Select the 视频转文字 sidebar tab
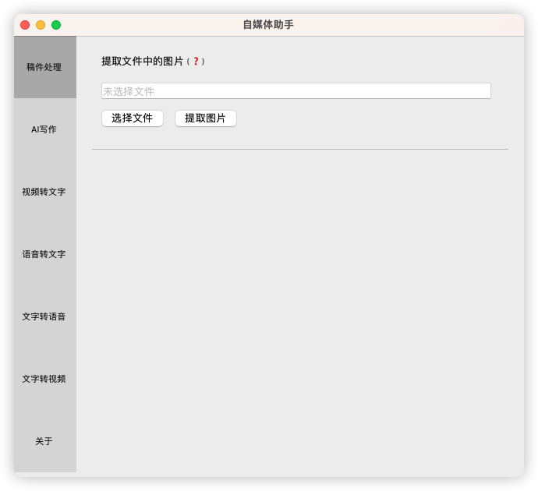Viewport: 538px width, 491px height. pyautogui.click(x=44, y=192)
